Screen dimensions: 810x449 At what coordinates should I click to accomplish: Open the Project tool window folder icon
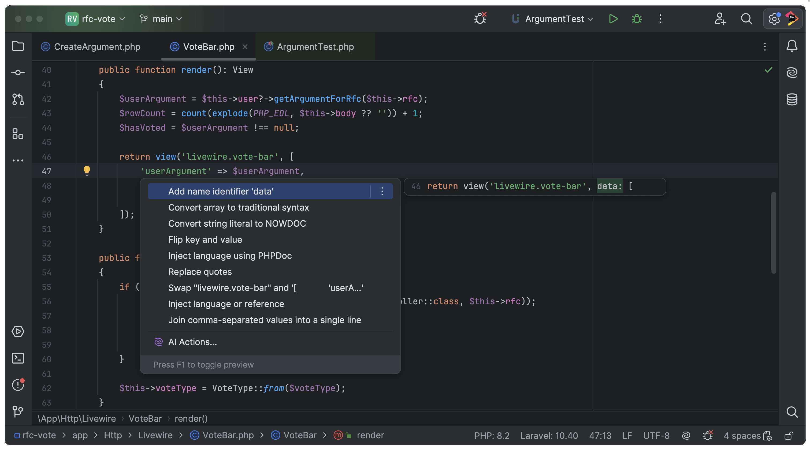click(18, 46)
